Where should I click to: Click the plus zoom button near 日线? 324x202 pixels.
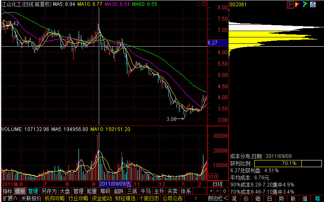point(212,192)
